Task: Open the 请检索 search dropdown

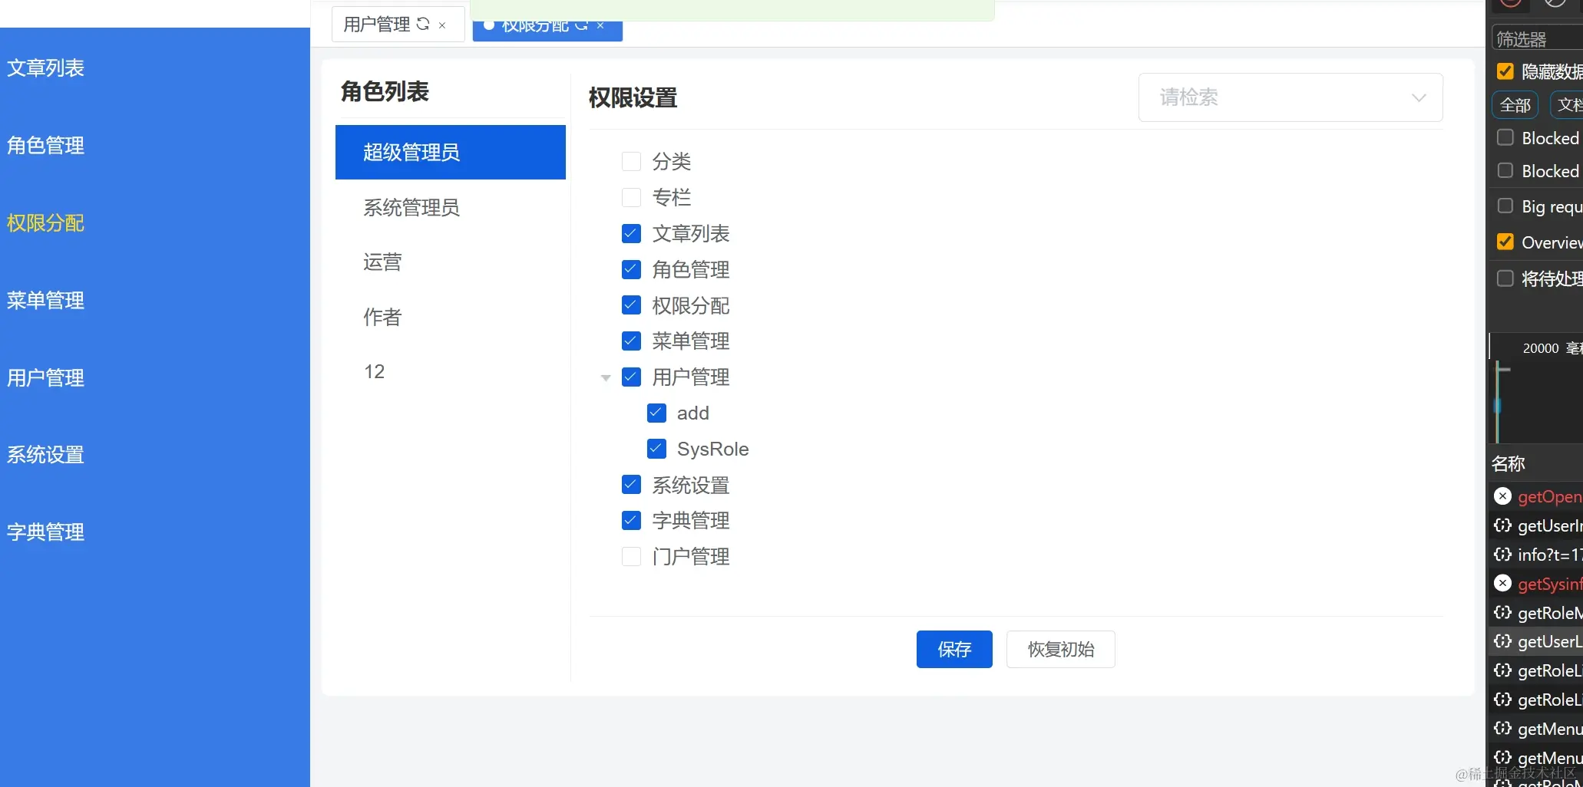Action: coord(1291,97)
